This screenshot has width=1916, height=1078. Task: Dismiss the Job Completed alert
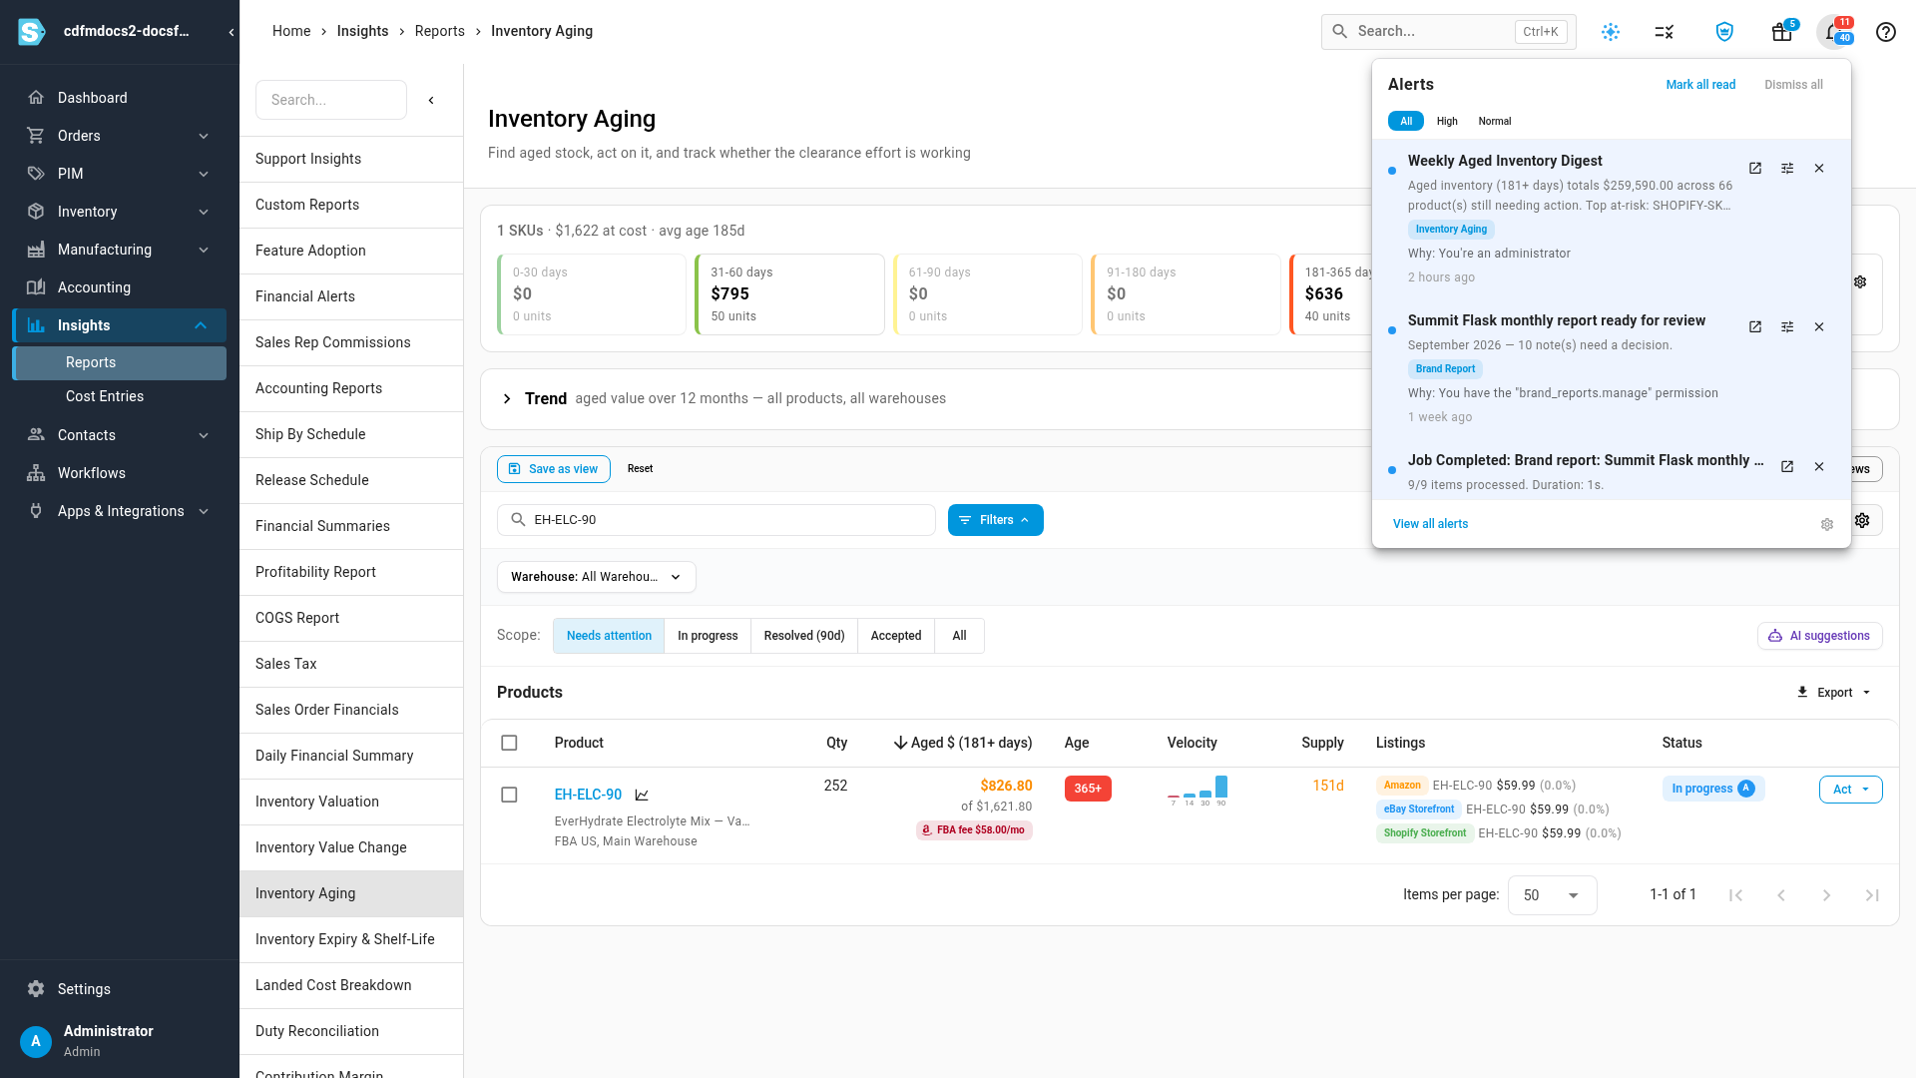click(1819, 467)
